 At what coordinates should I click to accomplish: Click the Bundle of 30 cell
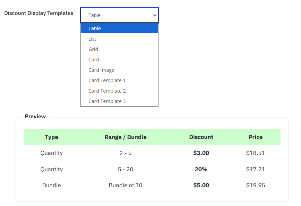coord(126,185)
